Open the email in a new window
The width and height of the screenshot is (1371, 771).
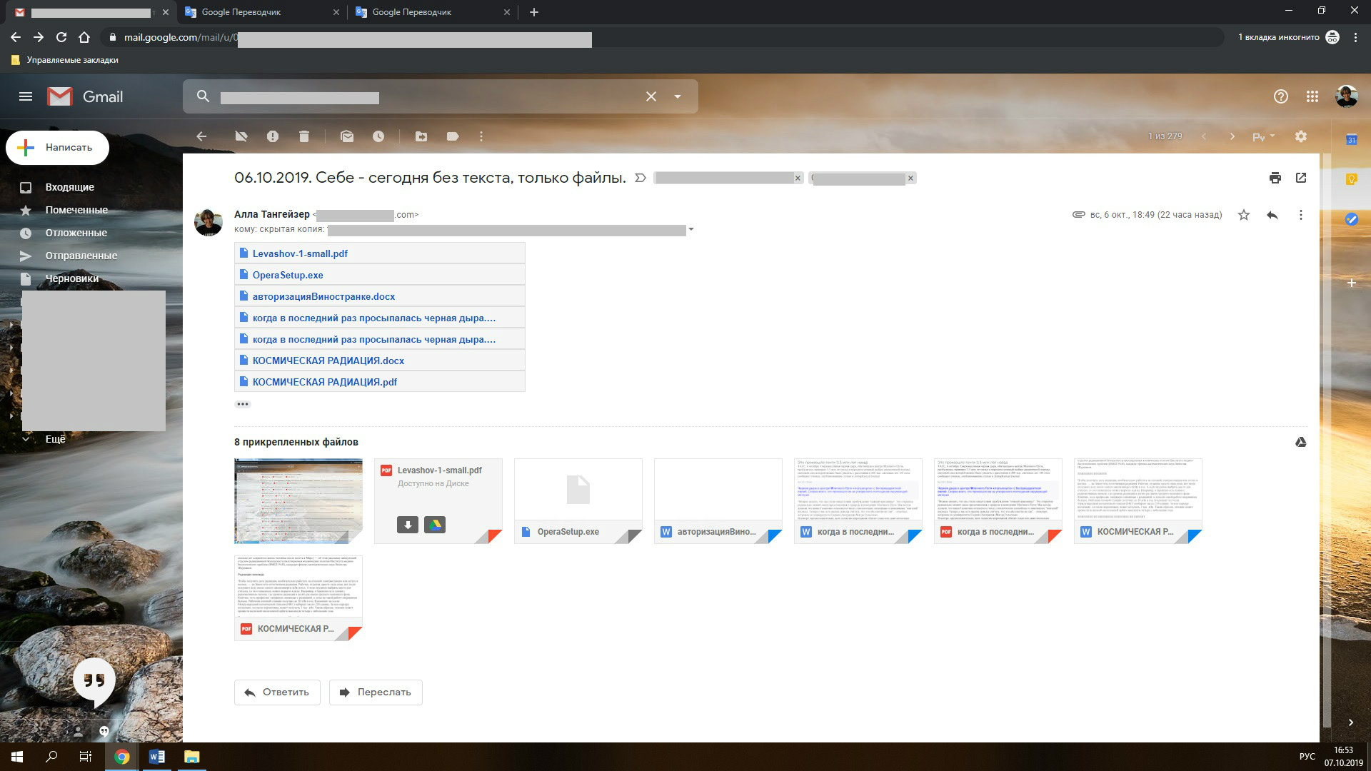click(1301, 178)
